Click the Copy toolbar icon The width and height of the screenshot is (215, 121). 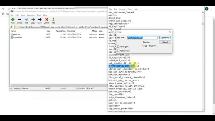tap(33, 21)
